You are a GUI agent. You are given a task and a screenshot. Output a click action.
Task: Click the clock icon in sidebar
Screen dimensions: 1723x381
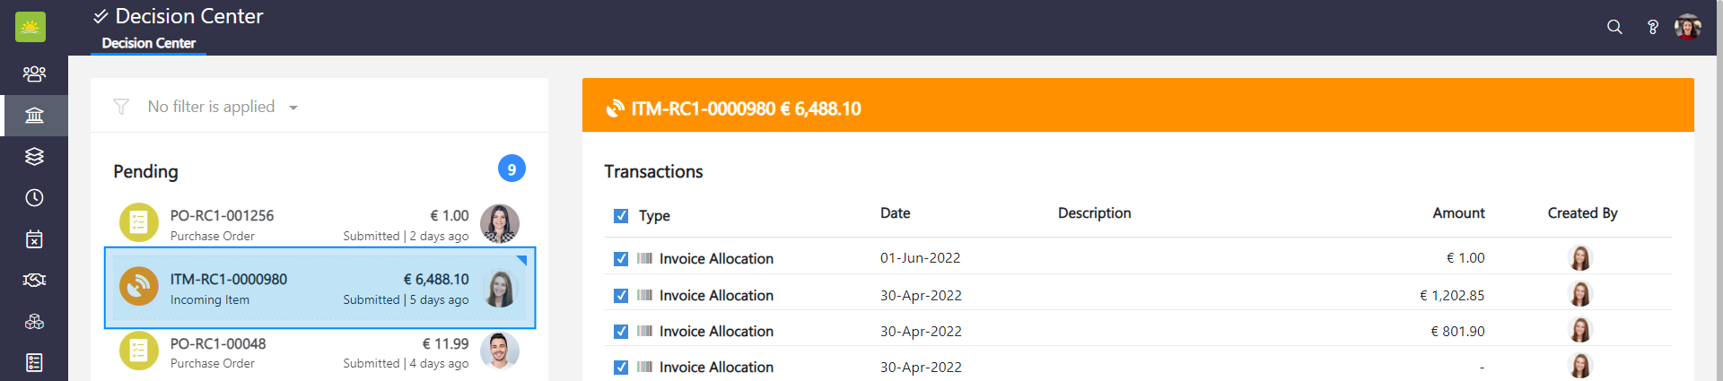[34, 197]
